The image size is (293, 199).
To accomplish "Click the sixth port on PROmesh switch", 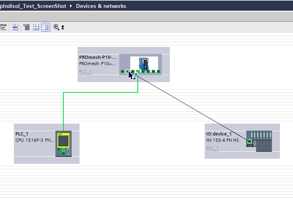I will click(148, 71).
